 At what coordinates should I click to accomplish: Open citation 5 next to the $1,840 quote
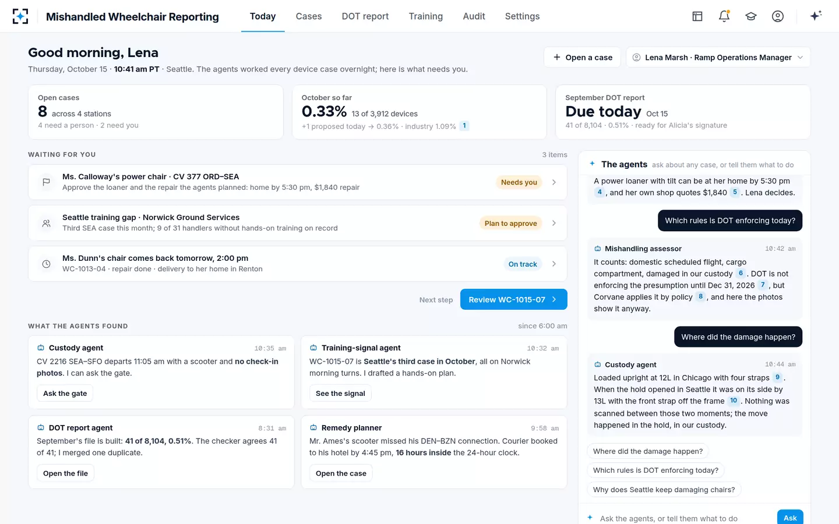pos(735,192)
